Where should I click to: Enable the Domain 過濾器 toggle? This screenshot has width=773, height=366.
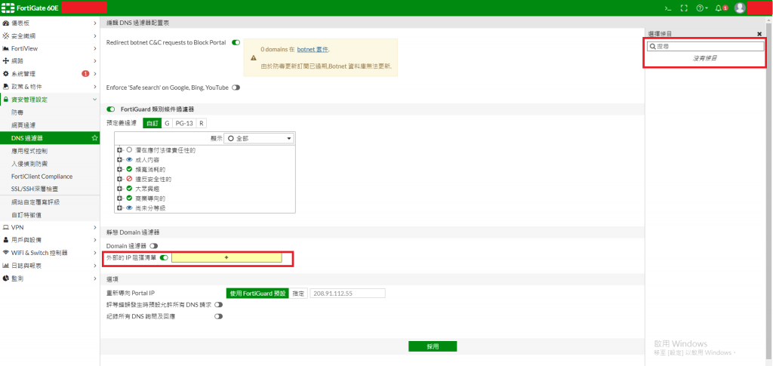point(154,245)
